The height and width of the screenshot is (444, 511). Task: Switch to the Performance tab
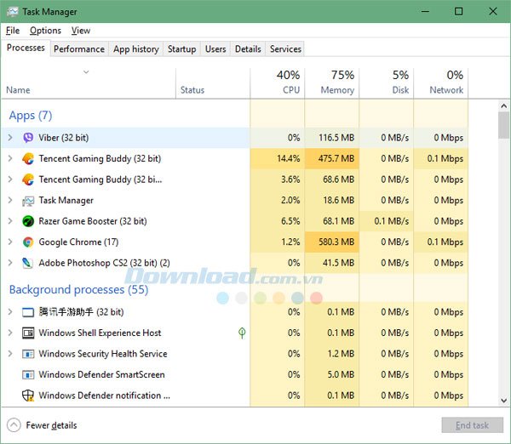[x=79, y=49]
